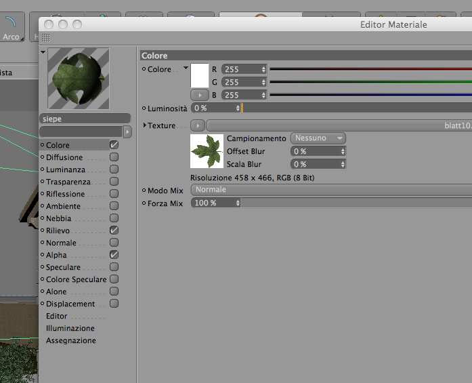Open the Colore mode dropdown arrow
Viewport: 472px width, 383px height.
(x=186, y=68)
